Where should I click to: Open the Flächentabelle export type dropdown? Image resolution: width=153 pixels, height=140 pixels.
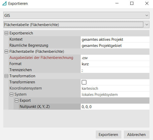pyautogui.click(x=76, y=24)
